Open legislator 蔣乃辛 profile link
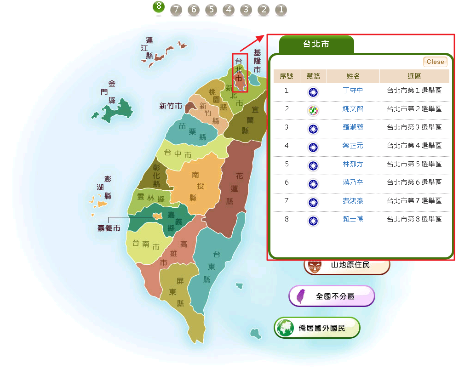Screen dimensions: 476x375 tap(353, 182)
